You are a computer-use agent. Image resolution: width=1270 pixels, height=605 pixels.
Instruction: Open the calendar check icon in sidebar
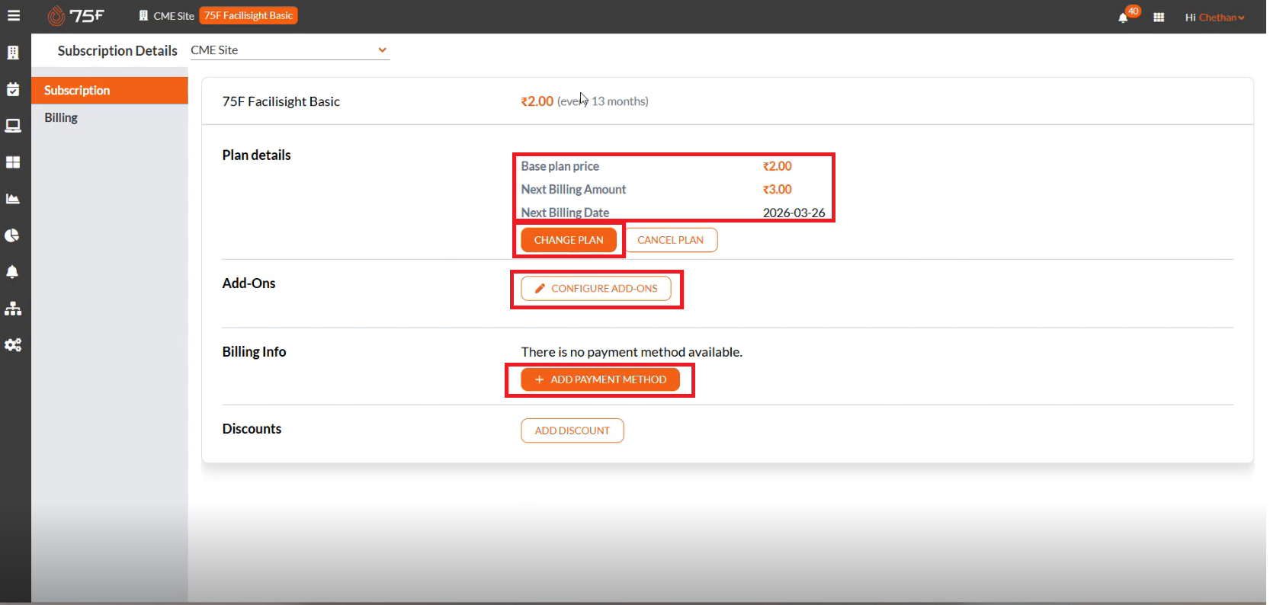[13, 89]
